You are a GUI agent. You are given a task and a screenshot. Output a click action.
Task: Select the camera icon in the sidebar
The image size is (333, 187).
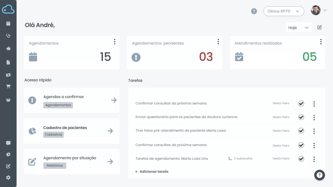(7, 74)
